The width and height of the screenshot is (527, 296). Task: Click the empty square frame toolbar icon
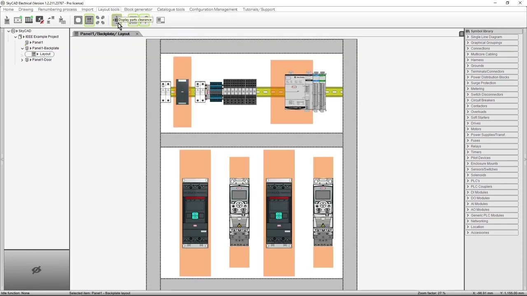(x=78, y=20)
